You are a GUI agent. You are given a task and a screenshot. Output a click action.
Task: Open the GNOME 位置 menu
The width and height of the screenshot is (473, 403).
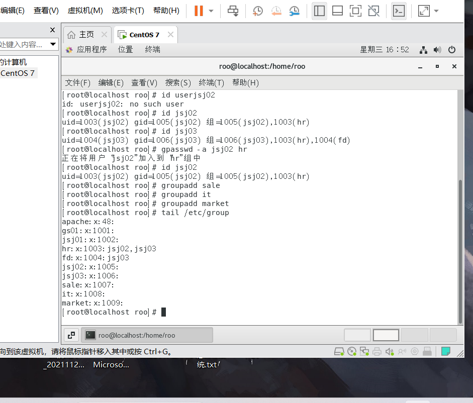point(125,49)
